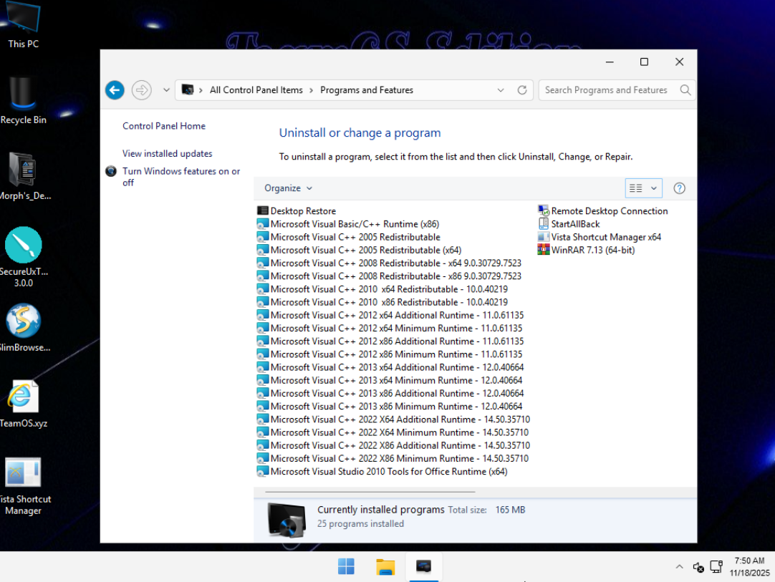Click View installed updates link
The image size is (775, 582).
[x=167, y=153]
